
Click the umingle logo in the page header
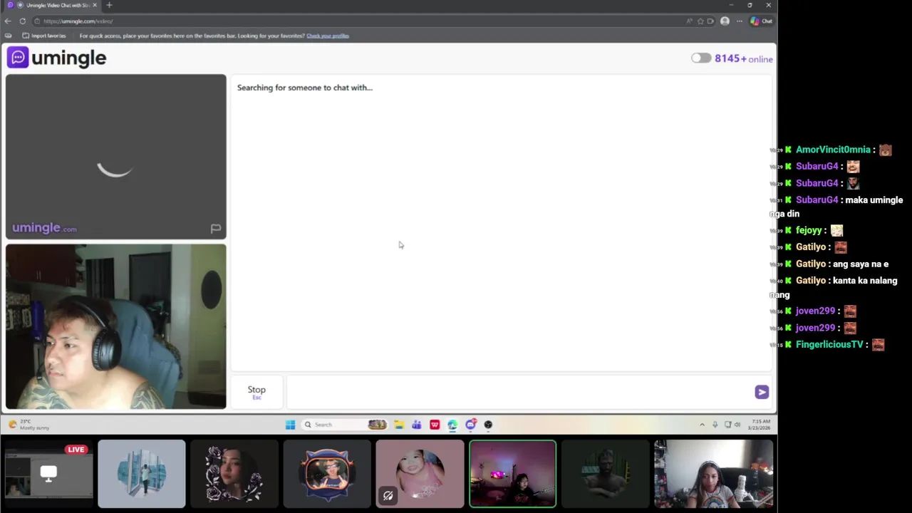pyautogui.click(x=56, y=58)
